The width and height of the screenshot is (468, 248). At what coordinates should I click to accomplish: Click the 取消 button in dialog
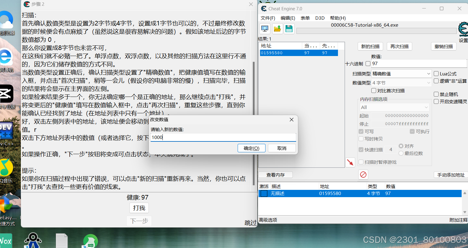tap(282, 148)
